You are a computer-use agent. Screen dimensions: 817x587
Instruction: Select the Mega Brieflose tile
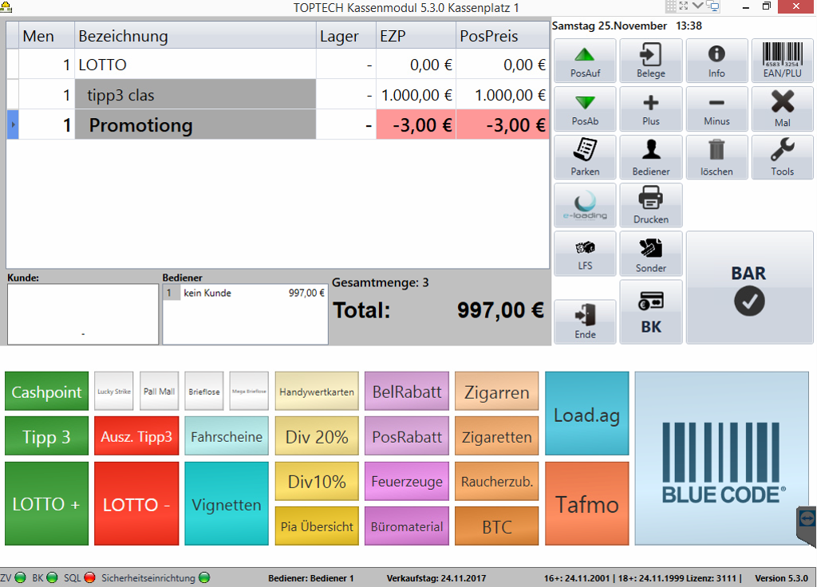point(249,391)
